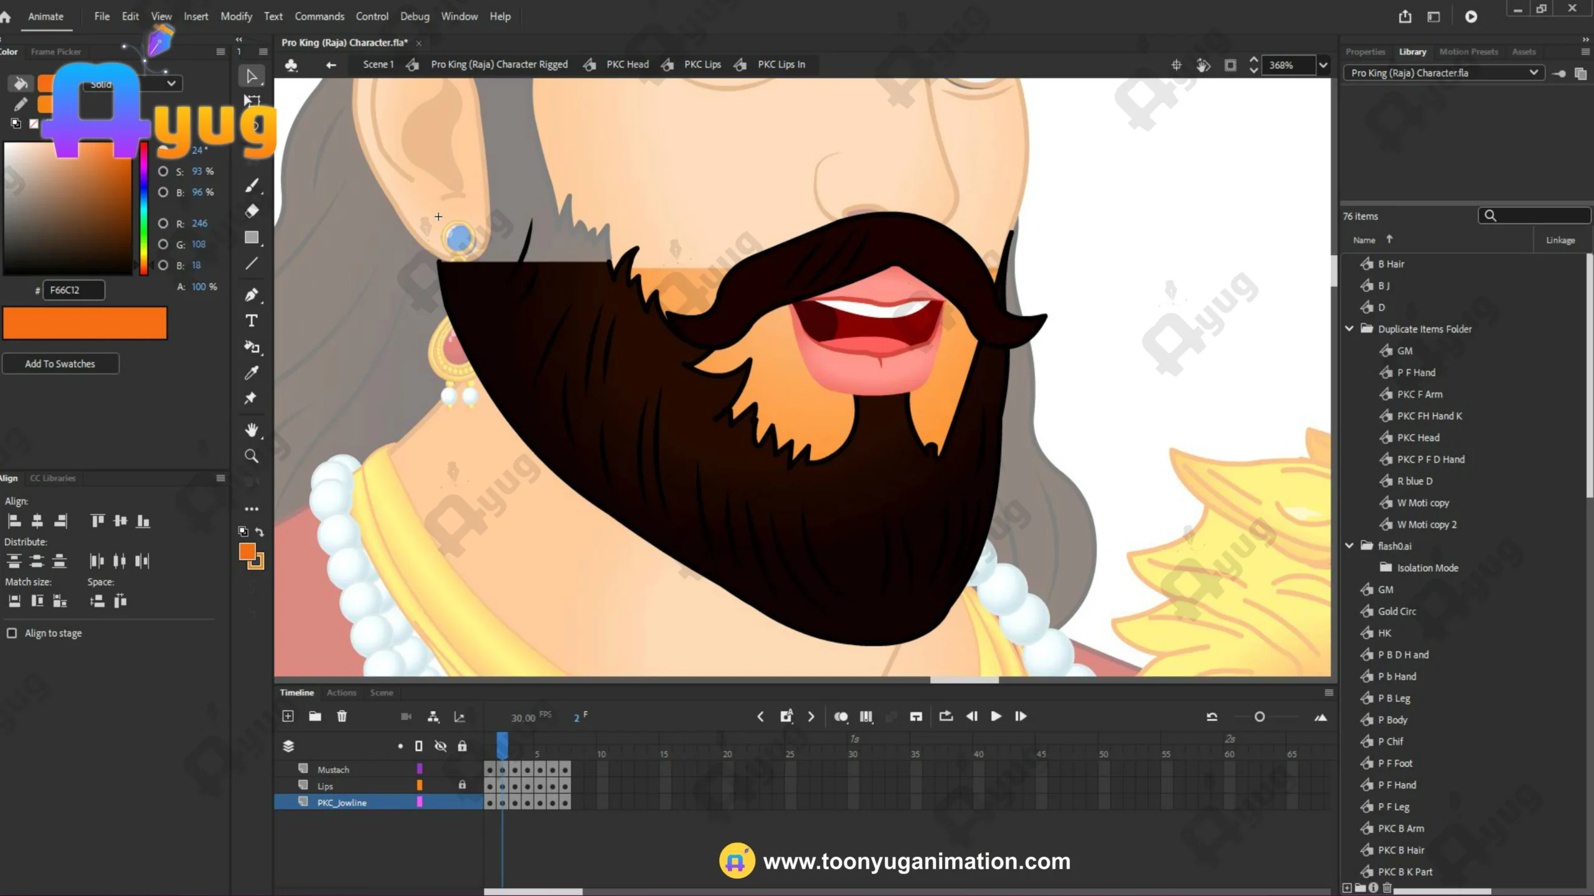
Task: Open the stage zoom percentage dropdown
Action: click(1323, 65)
